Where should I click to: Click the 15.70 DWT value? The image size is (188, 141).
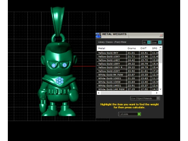click(x=144, y=60)
